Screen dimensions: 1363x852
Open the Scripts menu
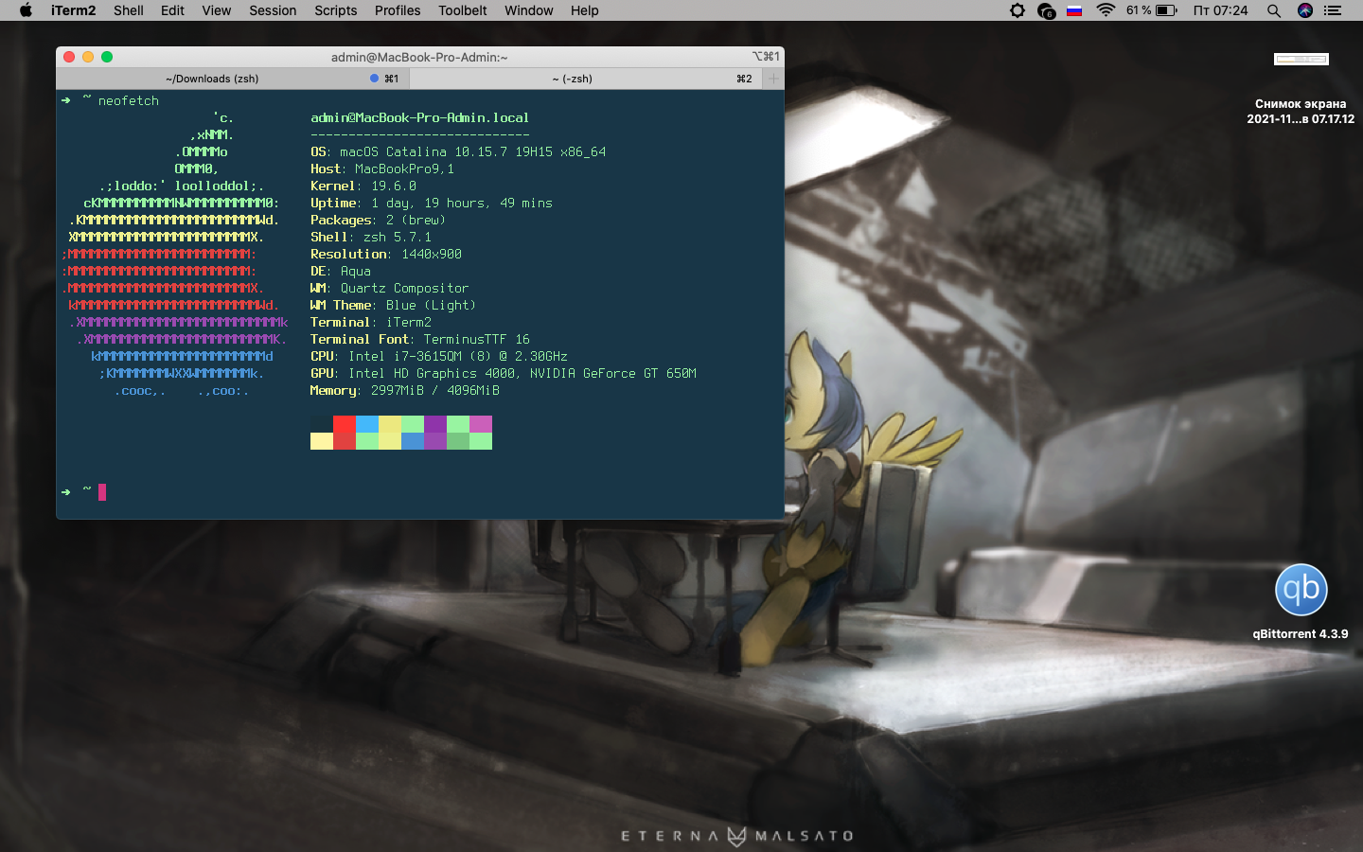pyautogui.click(x=335, y=10)
